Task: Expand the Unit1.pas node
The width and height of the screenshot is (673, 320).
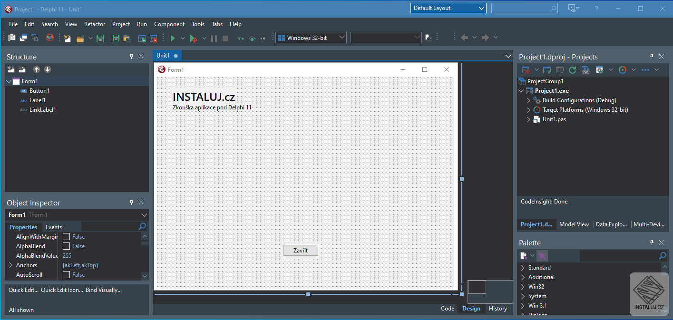Action: (528, 119)
